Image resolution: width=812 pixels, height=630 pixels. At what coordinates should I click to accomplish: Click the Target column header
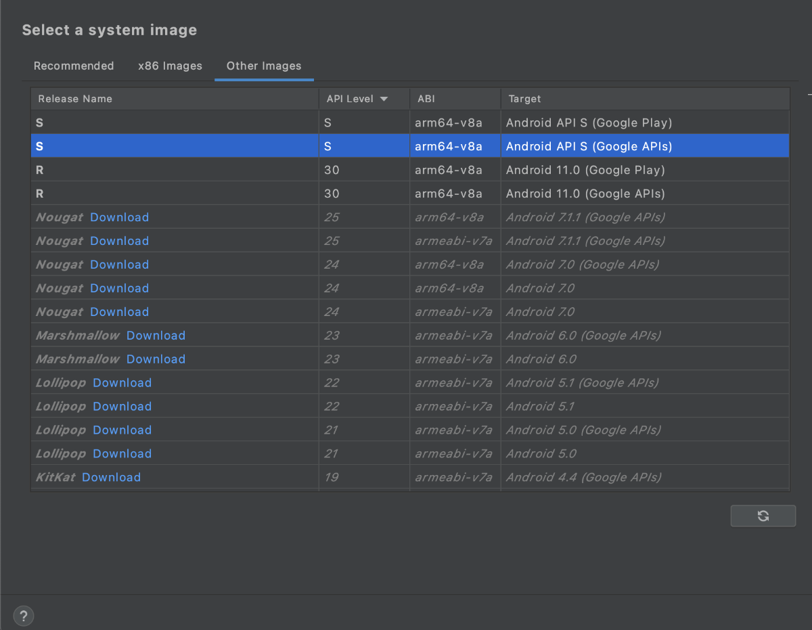[x=645, y=99]
